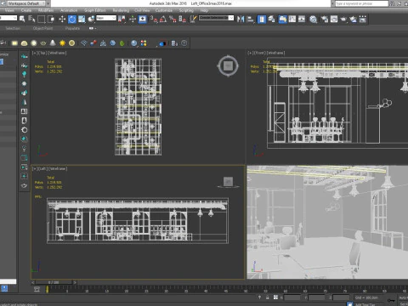This screenshot has height=306, width=408.
Task: Select the Select and Move tool
Action: coord(62,20)
